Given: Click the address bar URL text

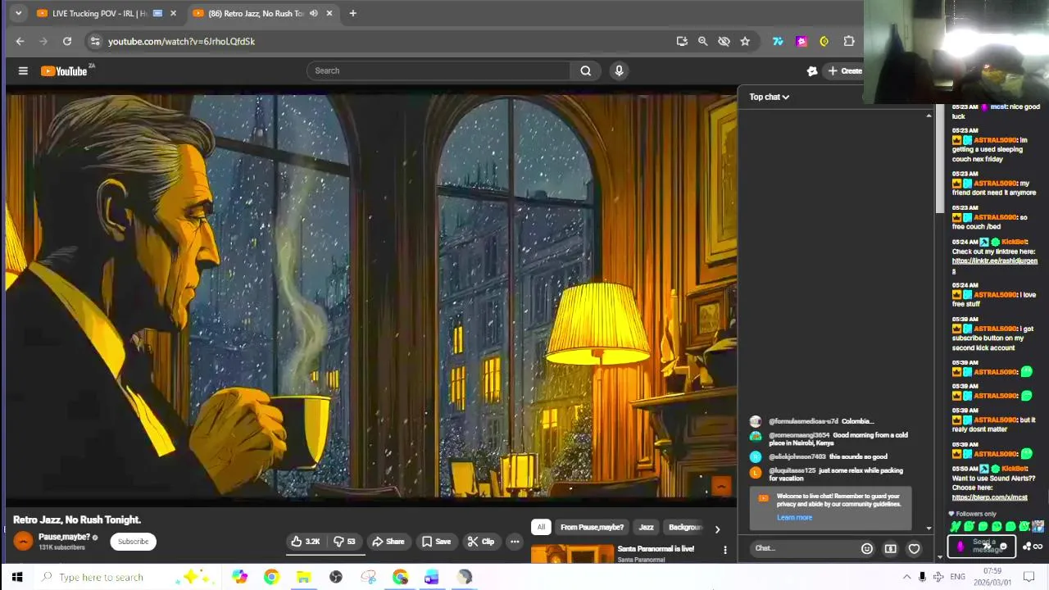Looking at the screenshot, I should tap(181, 41).
